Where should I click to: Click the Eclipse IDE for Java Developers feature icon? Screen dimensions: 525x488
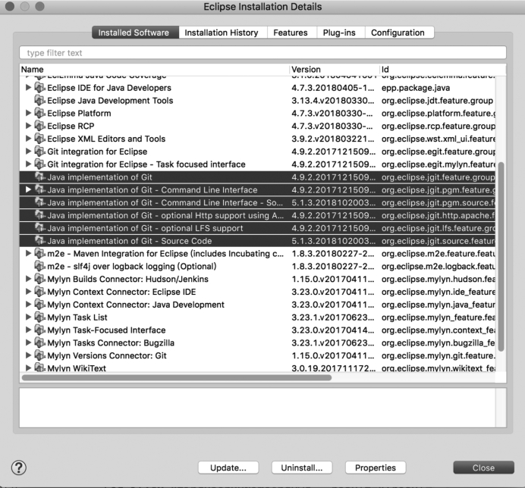pos(40,88)
